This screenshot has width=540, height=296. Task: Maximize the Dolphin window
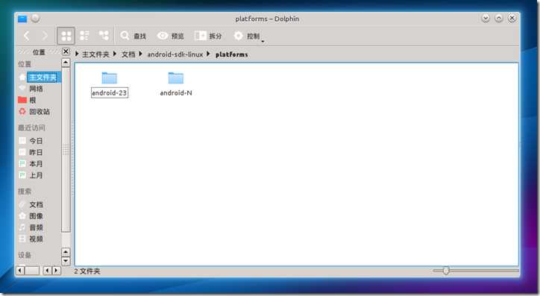pyautogui.click(x=499, y=18)
